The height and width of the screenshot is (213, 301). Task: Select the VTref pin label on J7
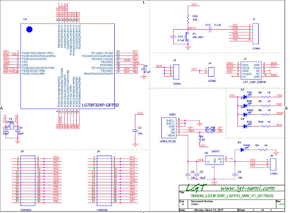(x=256, y=68)
